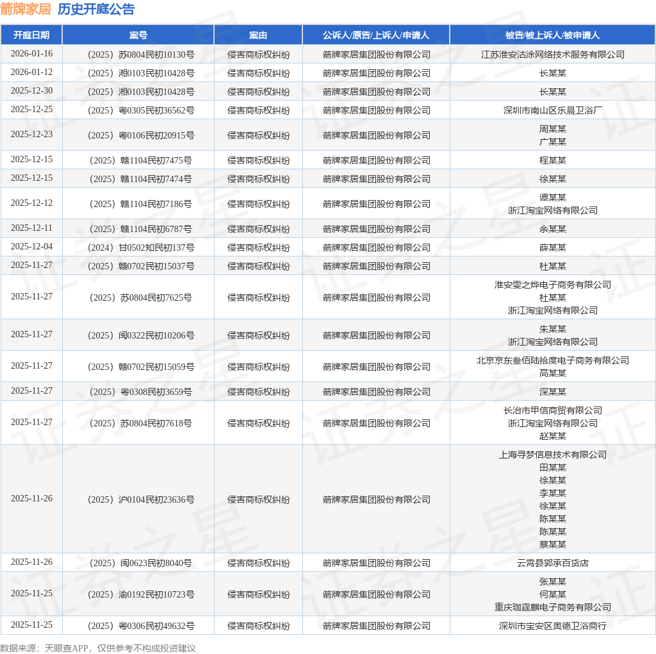Select case number (2025)沪0104民初23636号
This screenshot has width=656, height=654.
pyautogui.click(x=140, y=499)
